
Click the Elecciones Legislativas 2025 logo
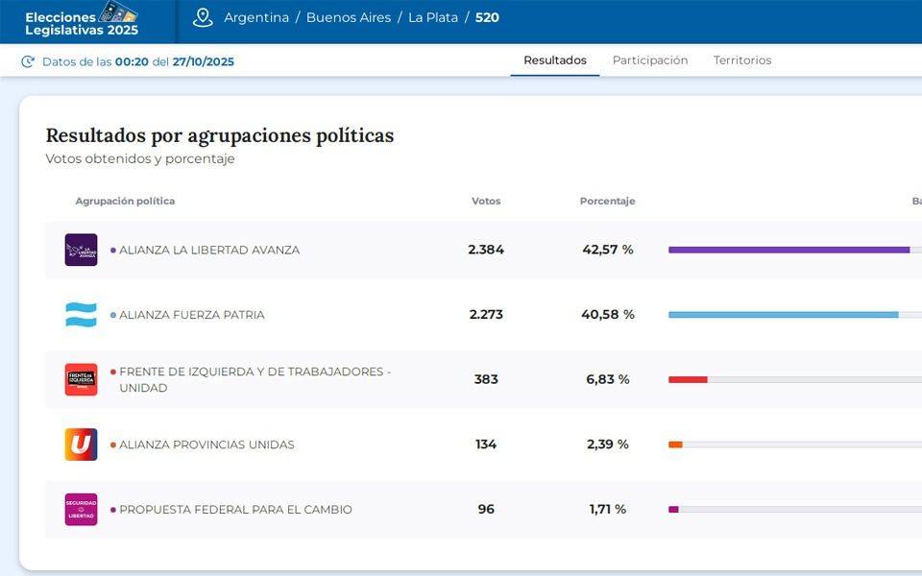click(x=83, y=19)
